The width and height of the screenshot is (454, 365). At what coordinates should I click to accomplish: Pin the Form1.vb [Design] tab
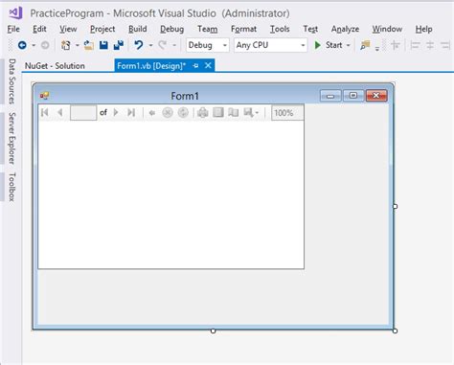point(195,66)
